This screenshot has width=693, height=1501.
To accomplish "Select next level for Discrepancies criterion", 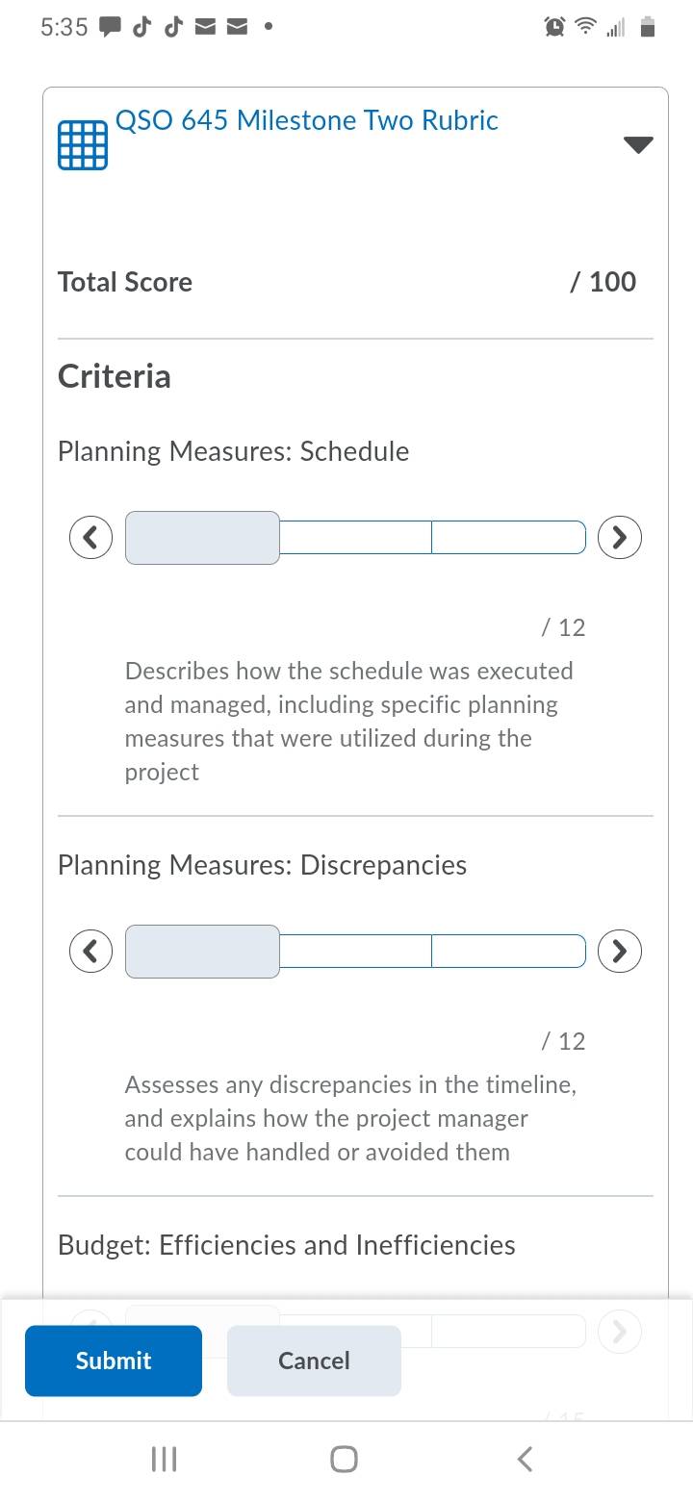I will (x=620, y=951).
